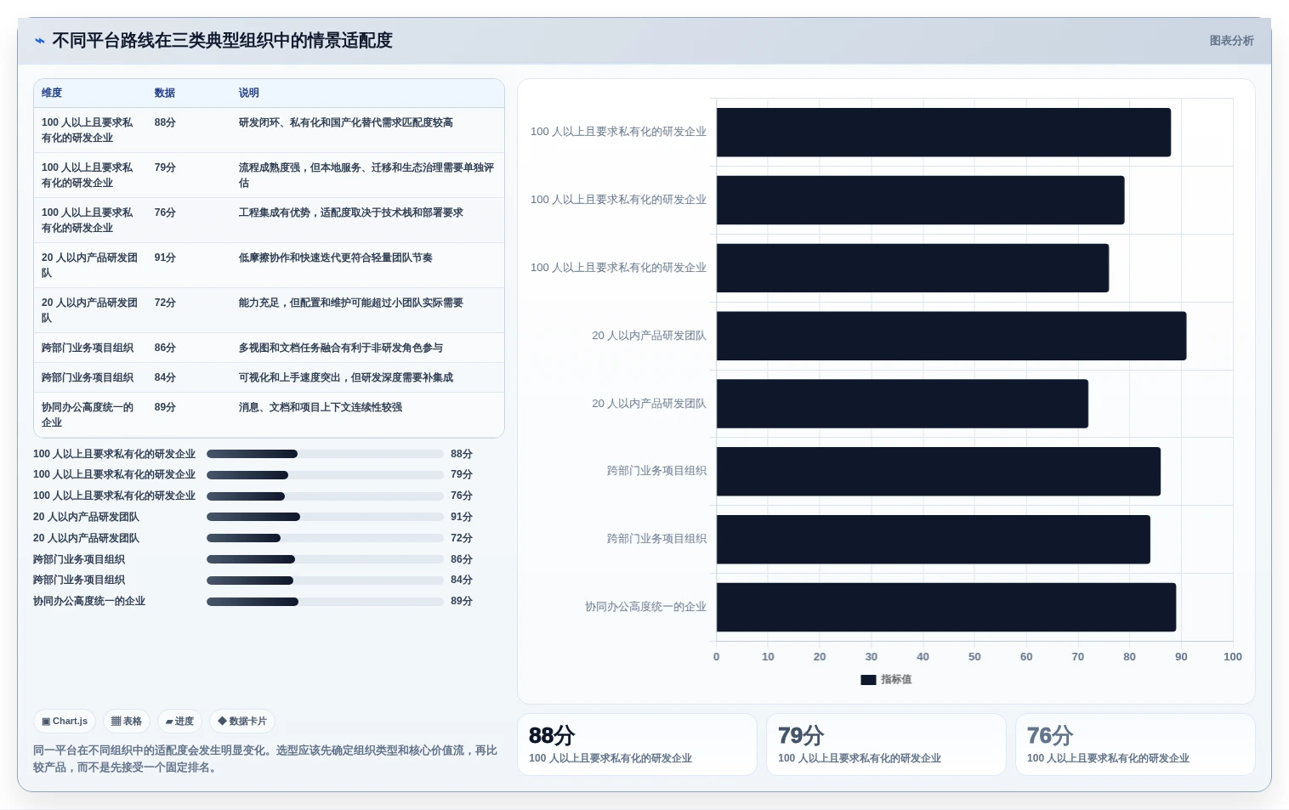The image size is (1289, 810).
Task: Click description starting 流程成熟度强
Action: (366, 175)
